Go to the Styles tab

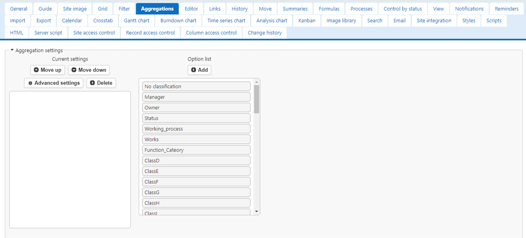[x=469, y=20]
